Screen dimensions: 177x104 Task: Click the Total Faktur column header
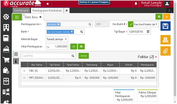coord(73,65)
